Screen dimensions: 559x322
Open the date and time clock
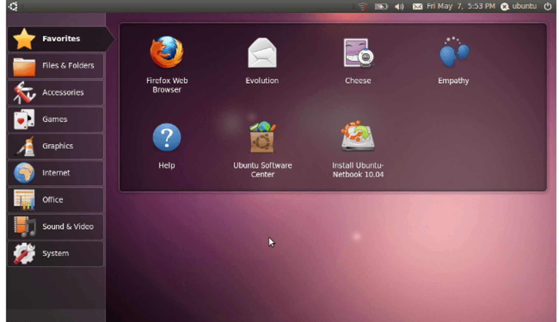click(x=461, y=6)
